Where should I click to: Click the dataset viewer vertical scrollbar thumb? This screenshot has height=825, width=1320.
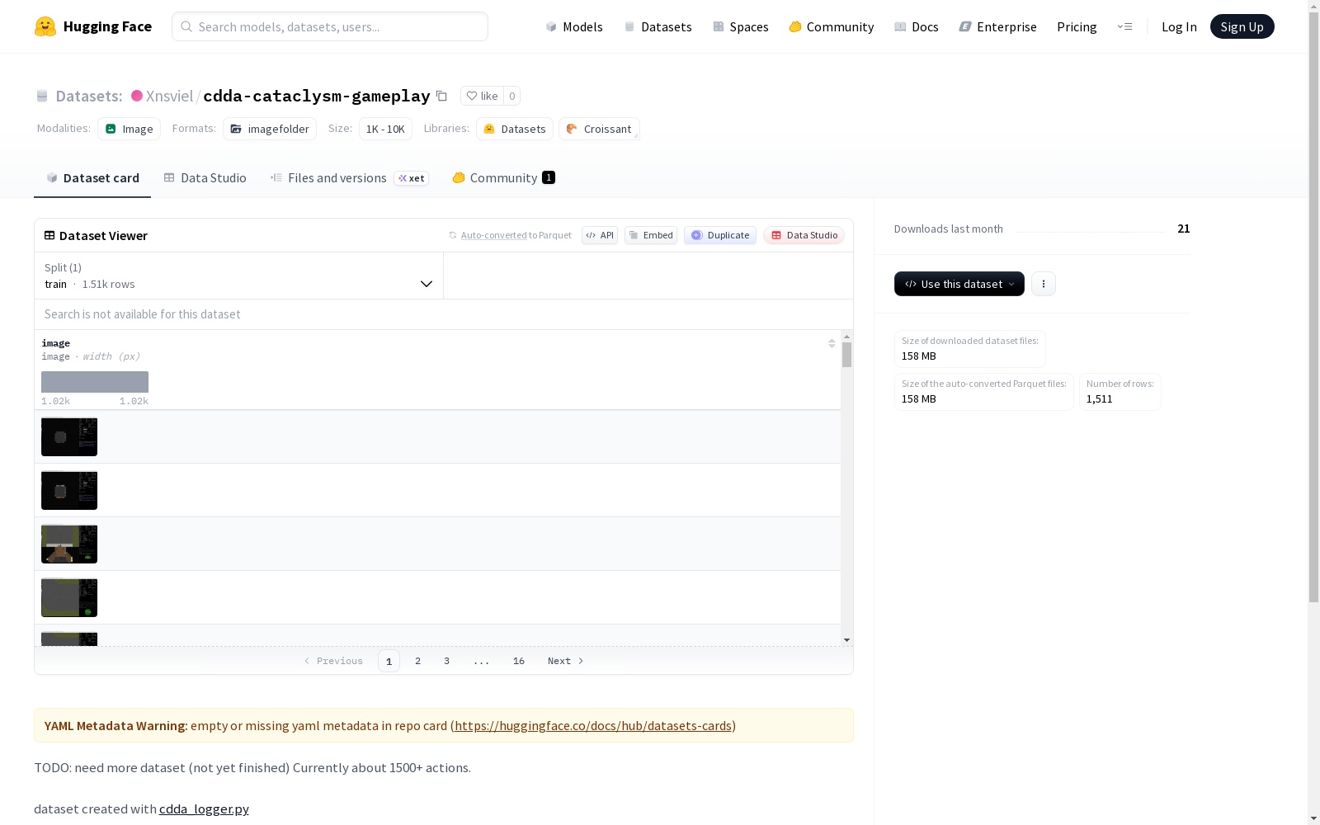click(x=846, y=355)
